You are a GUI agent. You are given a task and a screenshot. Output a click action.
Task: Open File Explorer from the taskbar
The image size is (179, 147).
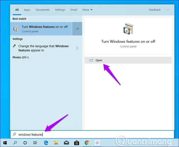tap(56, 143)
